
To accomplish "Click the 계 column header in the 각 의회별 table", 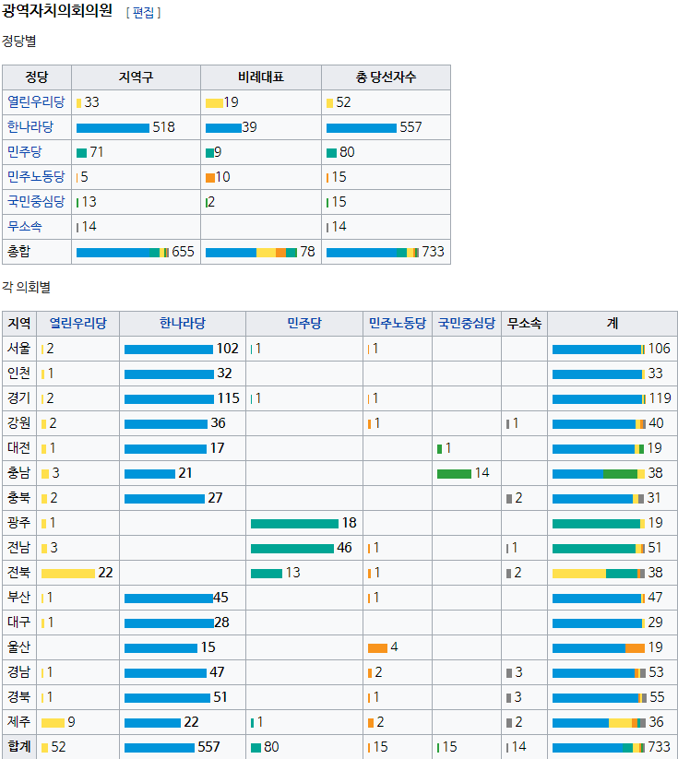I will click(x=613, y=324).
